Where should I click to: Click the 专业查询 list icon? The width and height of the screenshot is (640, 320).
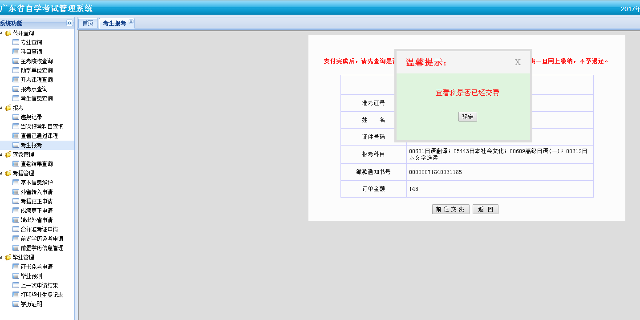16,42
